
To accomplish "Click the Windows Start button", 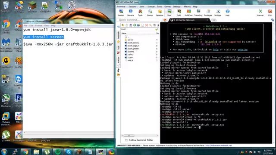I will click(4, 152).
